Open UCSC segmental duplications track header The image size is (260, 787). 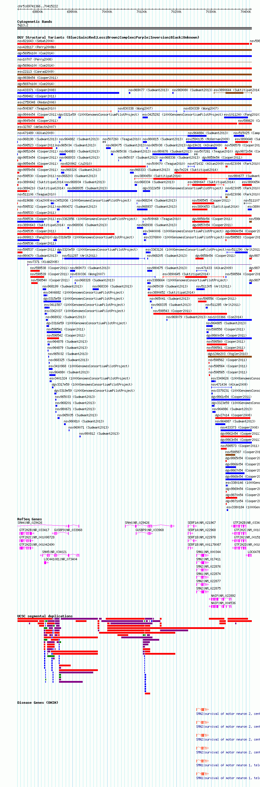pyautogui.click(x=45, y=616)
